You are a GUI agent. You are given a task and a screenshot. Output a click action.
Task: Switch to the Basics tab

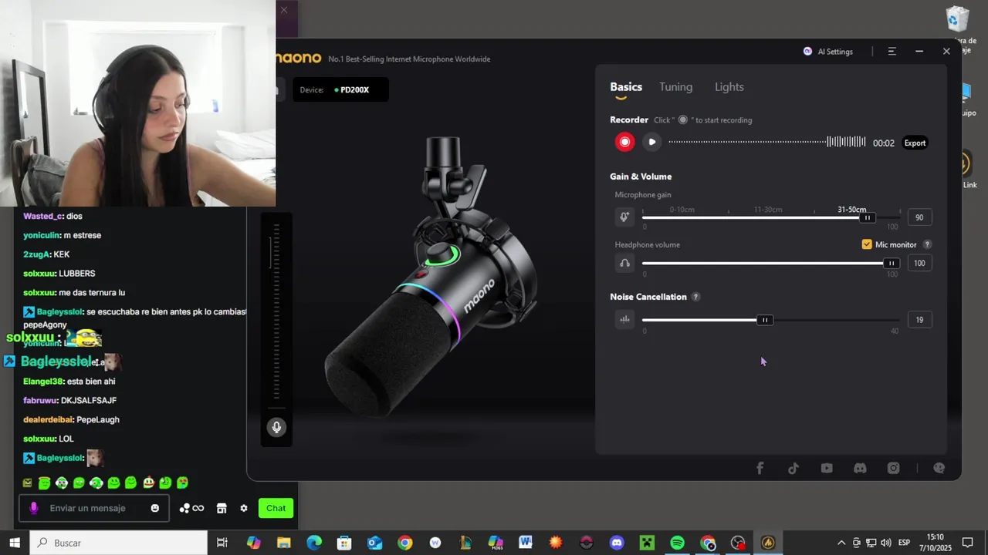coord(626,87)
